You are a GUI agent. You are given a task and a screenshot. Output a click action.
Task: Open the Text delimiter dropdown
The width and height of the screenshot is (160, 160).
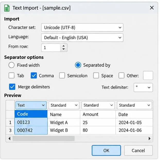pyautogui.click(x=143, y=87)
